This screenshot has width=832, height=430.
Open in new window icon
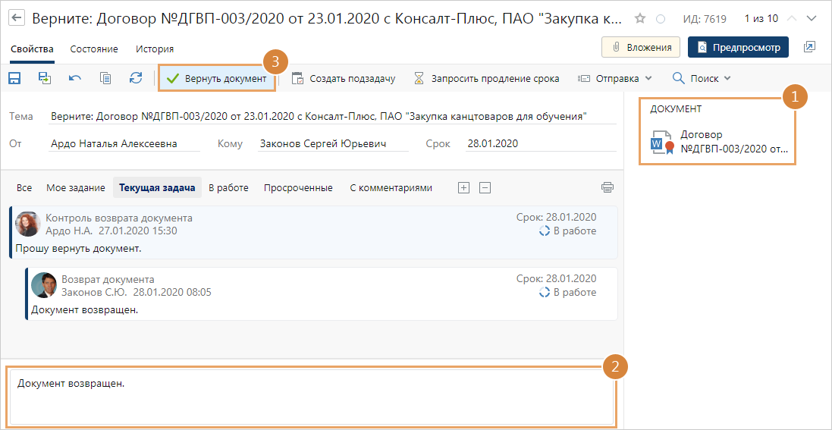pos(809,47)
